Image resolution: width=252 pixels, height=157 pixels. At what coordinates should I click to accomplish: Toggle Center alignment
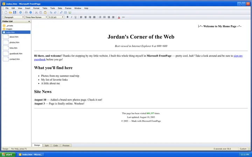(x=85, y=17)
